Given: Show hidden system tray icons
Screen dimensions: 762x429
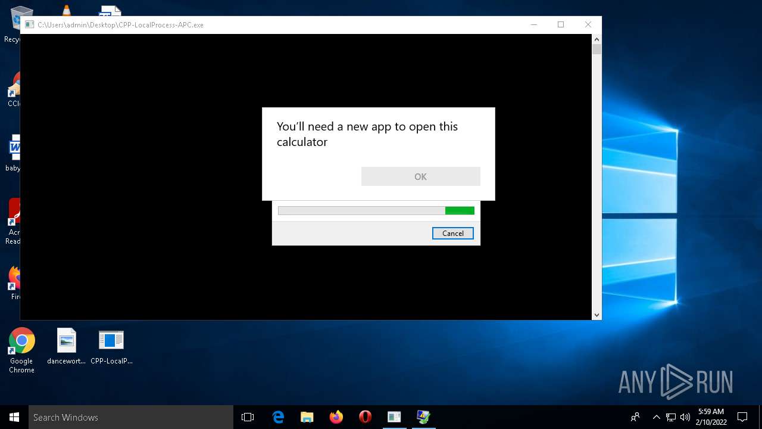Looking at the screenshot, I should click(656, 417).
